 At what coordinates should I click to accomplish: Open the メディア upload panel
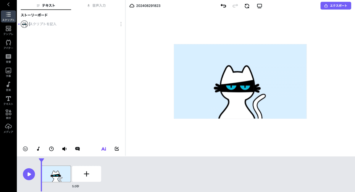[x=8, y=128]
